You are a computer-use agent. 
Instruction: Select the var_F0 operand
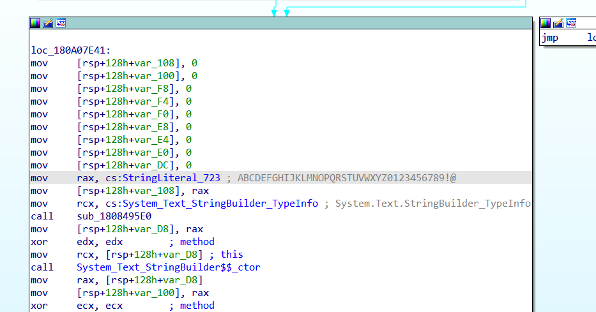(151, 114)
